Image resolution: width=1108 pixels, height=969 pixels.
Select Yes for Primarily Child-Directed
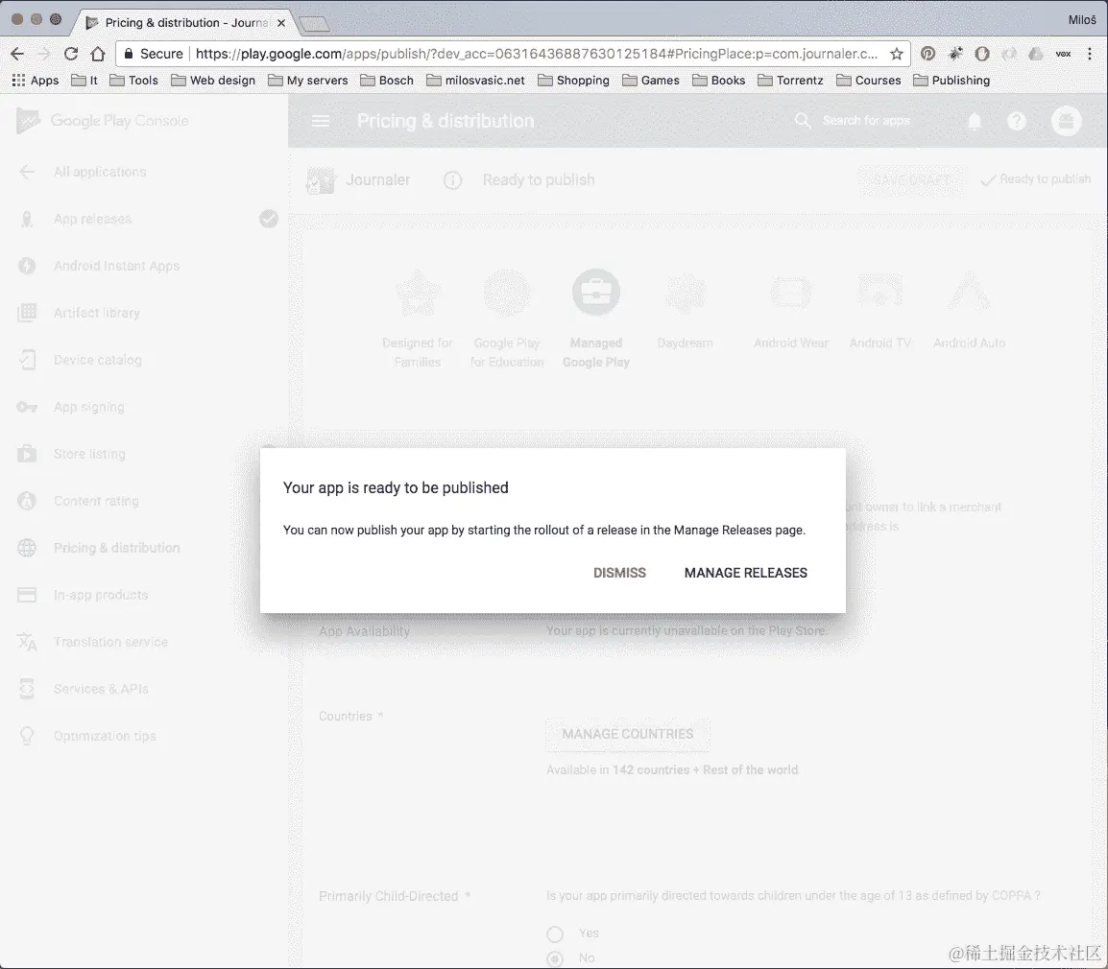555,934
